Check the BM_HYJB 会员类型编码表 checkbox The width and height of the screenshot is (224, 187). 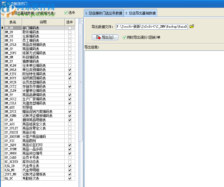click(70, 82)
